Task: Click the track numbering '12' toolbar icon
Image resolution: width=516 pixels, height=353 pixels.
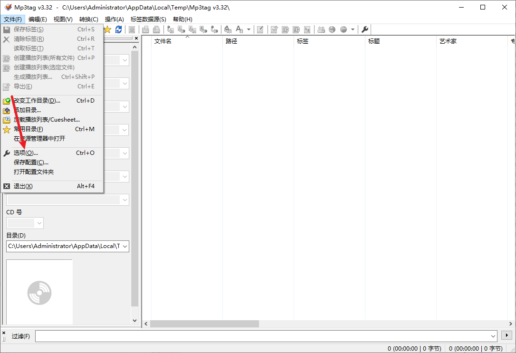Action: pos(307,29)
